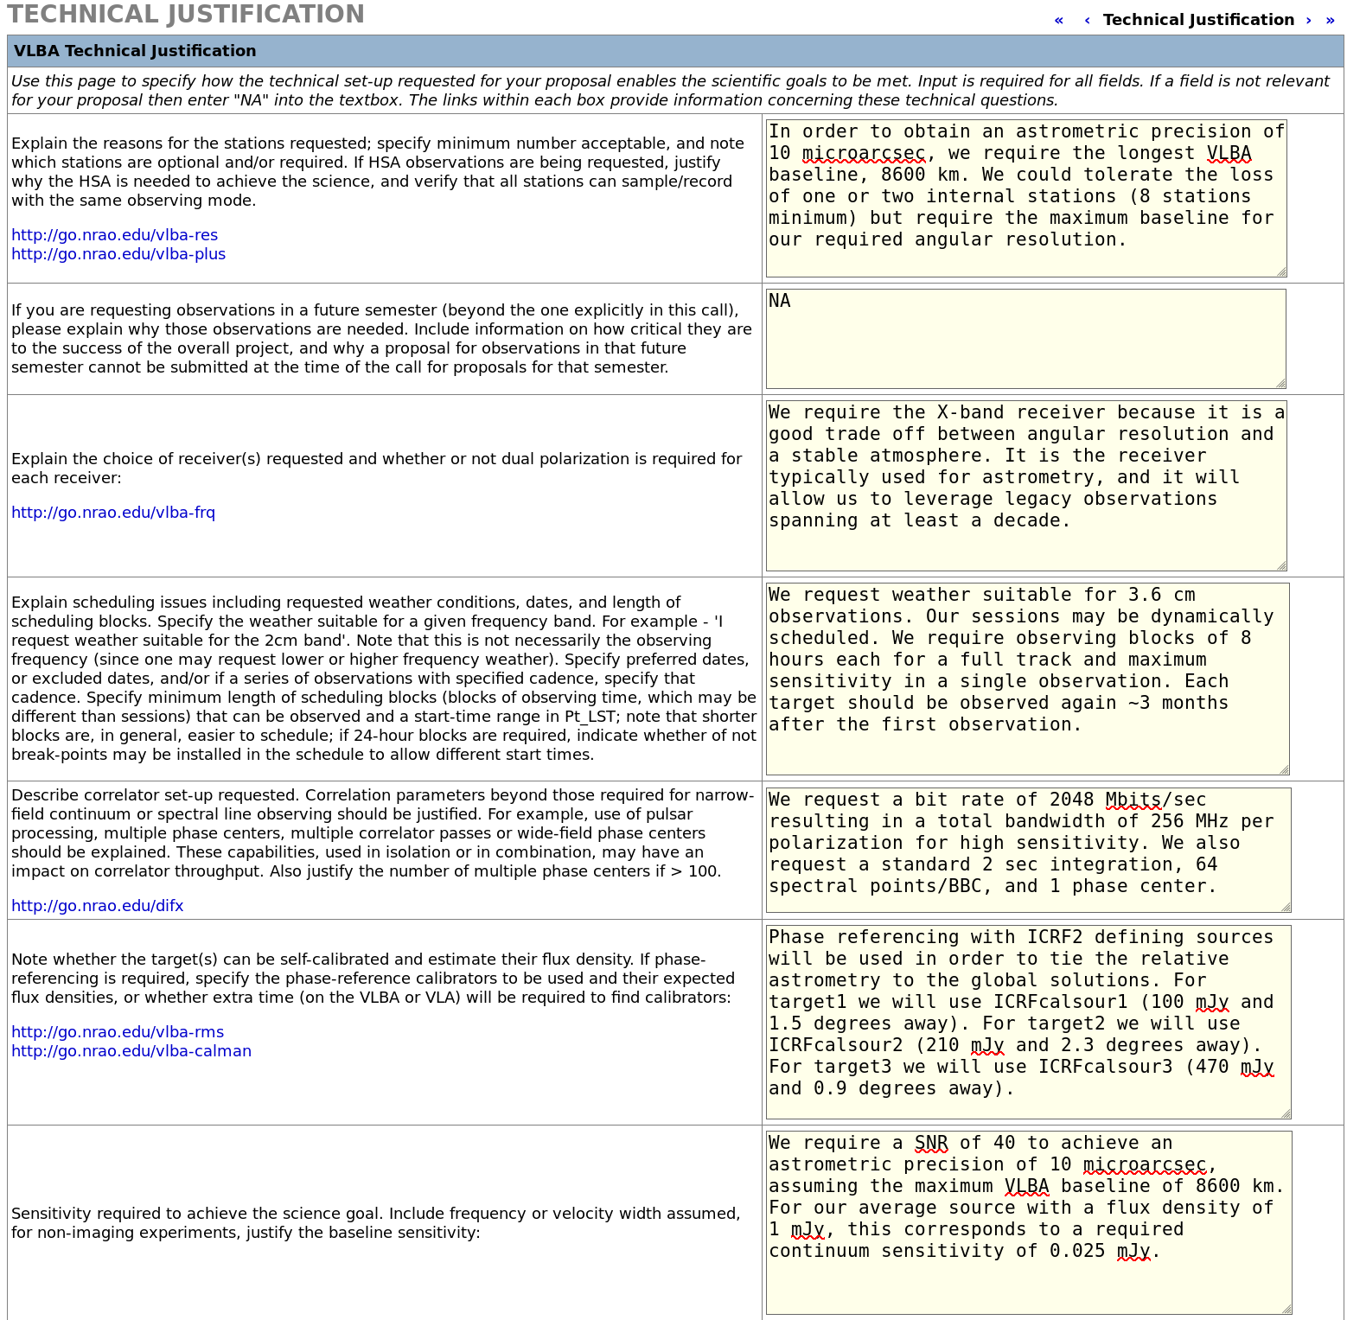This screenshot has height=1320, width=1347.
Task: Open the go.nrao.edu/vlba-plus link
Action: 118,253
